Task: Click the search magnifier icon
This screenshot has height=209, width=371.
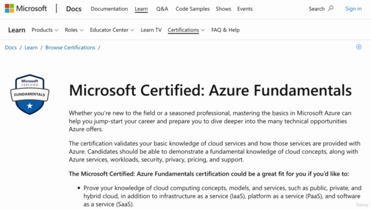Action: [x=331, y=9]
